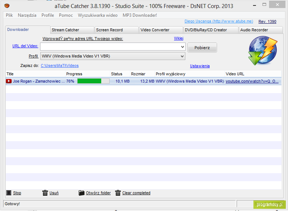This screenshot has width=288, height=211.
Task: Click the Stop link
Action: (17, 193)
